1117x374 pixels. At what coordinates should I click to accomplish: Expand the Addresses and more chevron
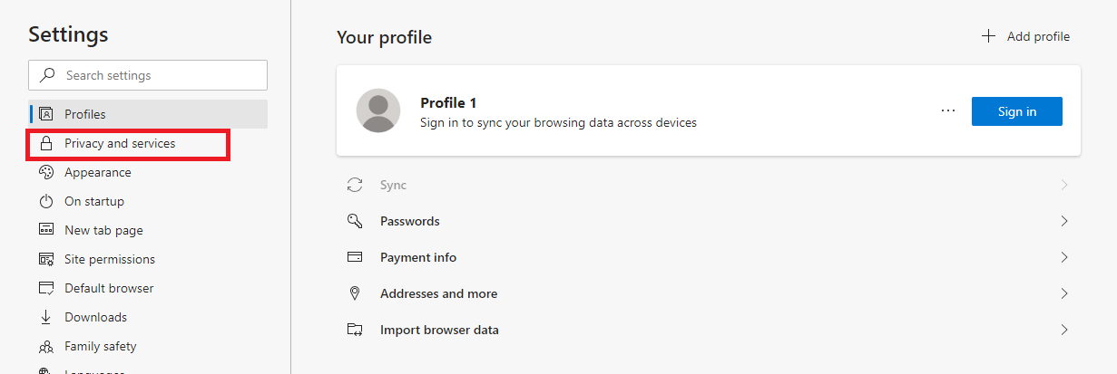(1064, 293)
